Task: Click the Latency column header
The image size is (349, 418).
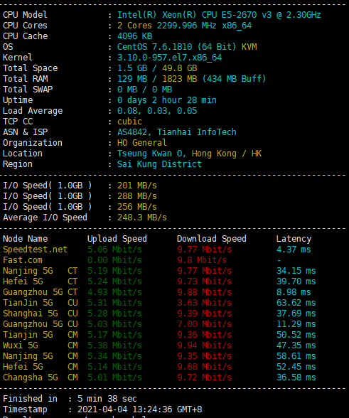Action: tap(294, 239)
